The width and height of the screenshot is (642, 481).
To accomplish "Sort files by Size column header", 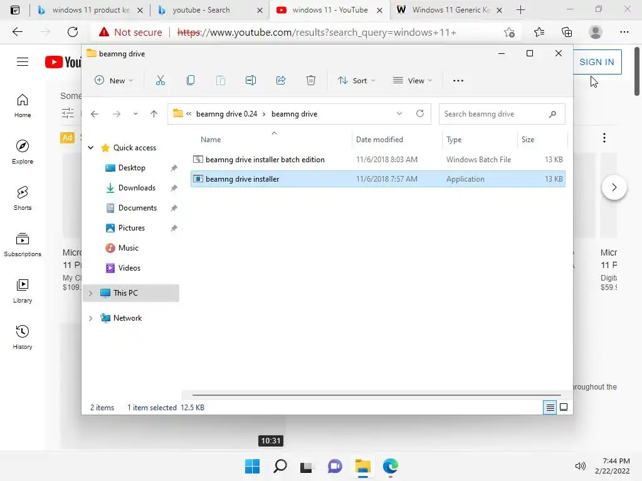I will pyautogui.click(x=528, y=140).
